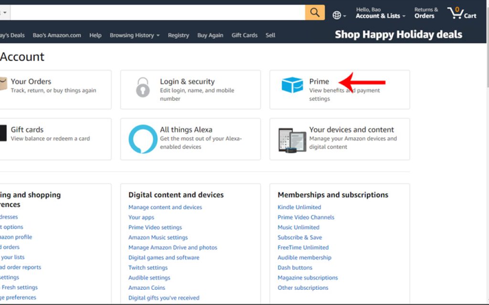Open the shopping cart icon
Image resolution: width=489 pixels, height=305 pixels.
[x=455, y=12]
